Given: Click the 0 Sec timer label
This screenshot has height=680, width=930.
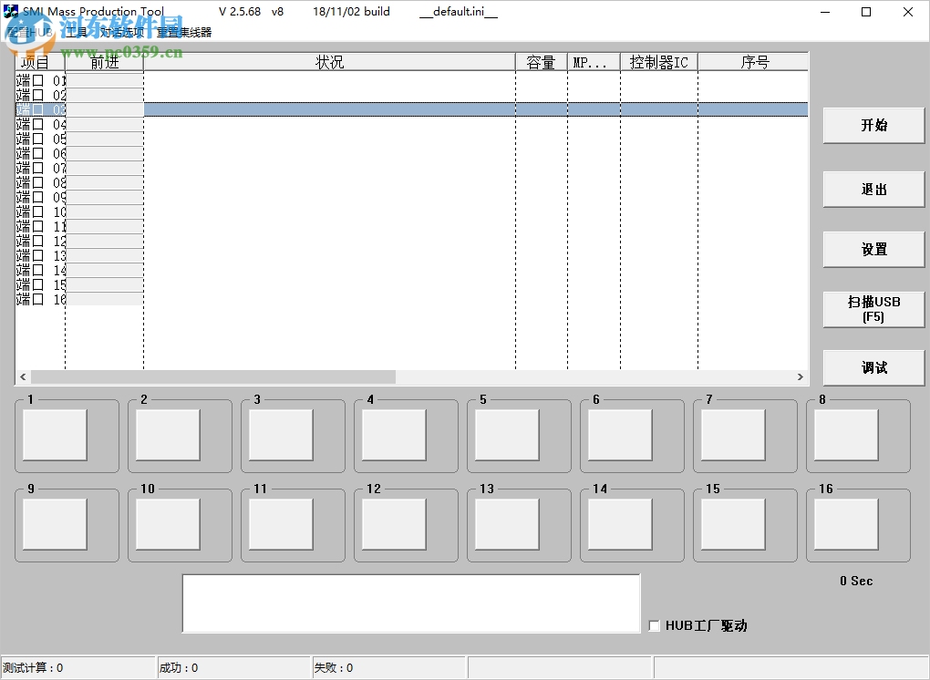Looking at the screenshot, I should 856,581.
